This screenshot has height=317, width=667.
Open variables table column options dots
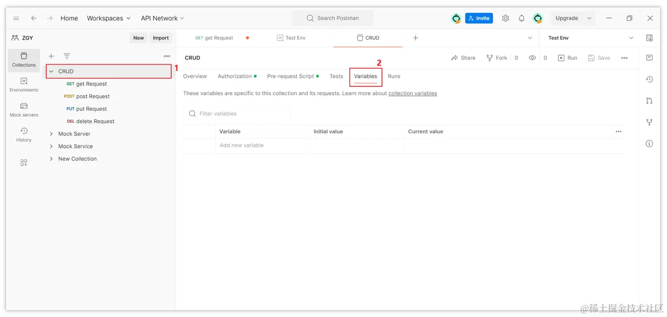click(619, 132)
